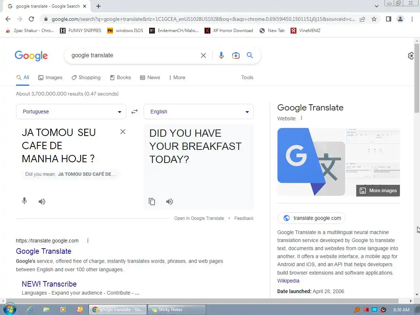Image resolution: width=420 pixels, height=315 pixels.
Task: Open Windows Media Player taskbar icon
Action: click(63, 310)
